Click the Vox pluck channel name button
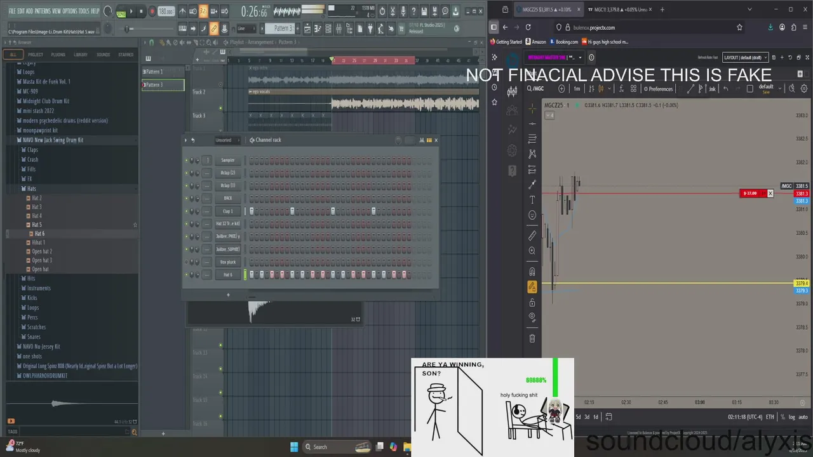This screenshot has height=457, width=813. coord(227,262)
